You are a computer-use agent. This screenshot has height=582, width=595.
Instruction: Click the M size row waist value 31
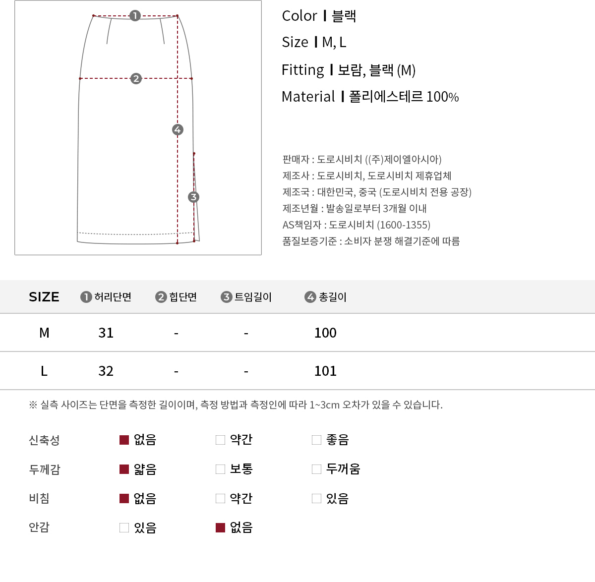[106, 333]
